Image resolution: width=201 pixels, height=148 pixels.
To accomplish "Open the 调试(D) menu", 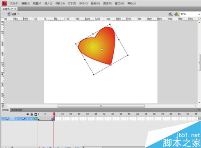I will [107, 4].
